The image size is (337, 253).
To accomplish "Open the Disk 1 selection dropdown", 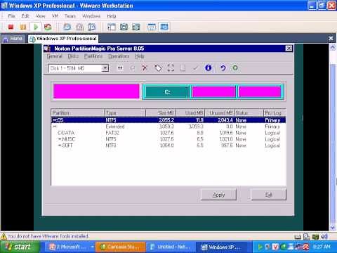I will [105, 68].
